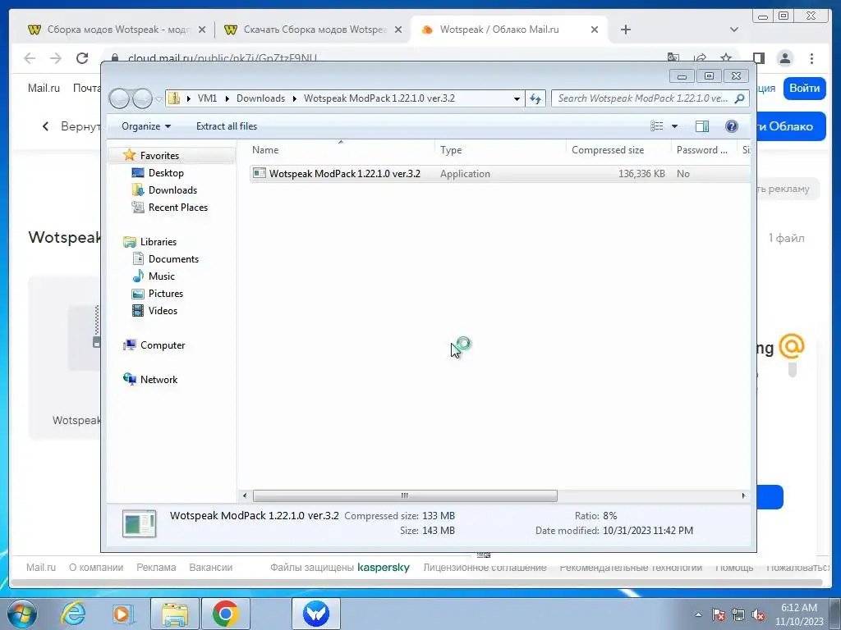Open Windows Explorer taskbar icon
Image resolution: width=841 pixels, height=630 pixels.
(x=175, y=614)
